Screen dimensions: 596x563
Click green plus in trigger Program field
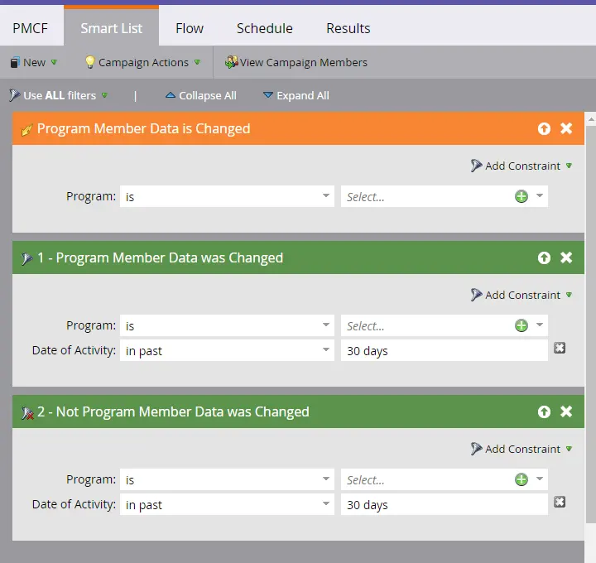coord(521,196)
